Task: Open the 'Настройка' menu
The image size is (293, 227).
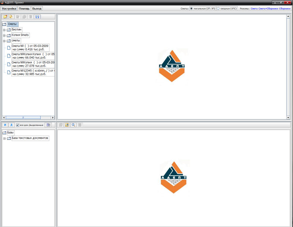Action: tap(9, 8)
